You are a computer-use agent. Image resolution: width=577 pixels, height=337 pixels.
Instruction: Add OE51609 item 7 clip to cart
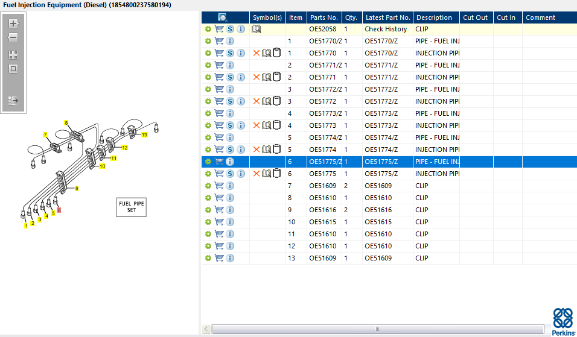[x=219, y=186]
